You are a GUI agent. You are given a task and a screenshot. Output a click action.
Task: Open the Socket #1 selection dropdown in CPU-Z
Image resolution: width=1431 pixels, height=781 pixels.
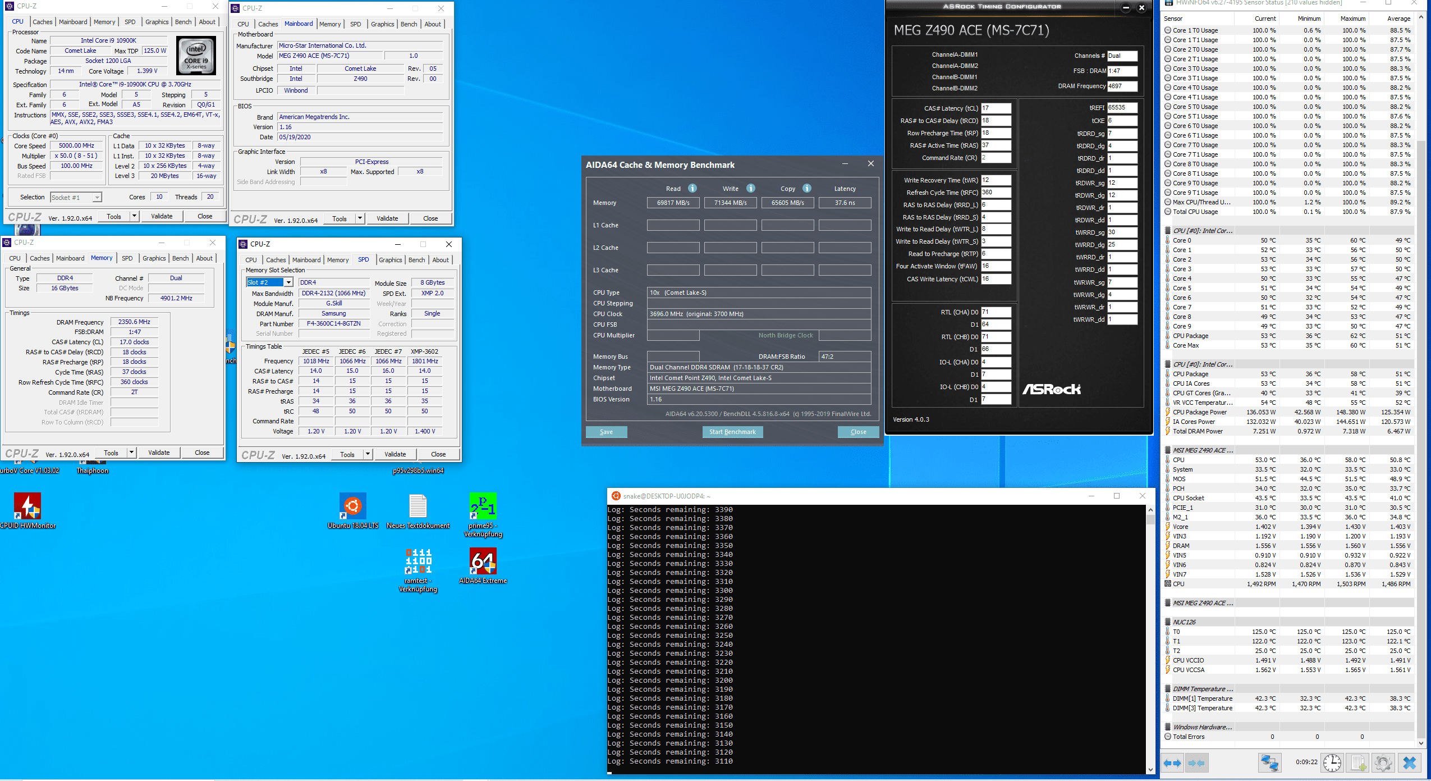click(98, 197)
